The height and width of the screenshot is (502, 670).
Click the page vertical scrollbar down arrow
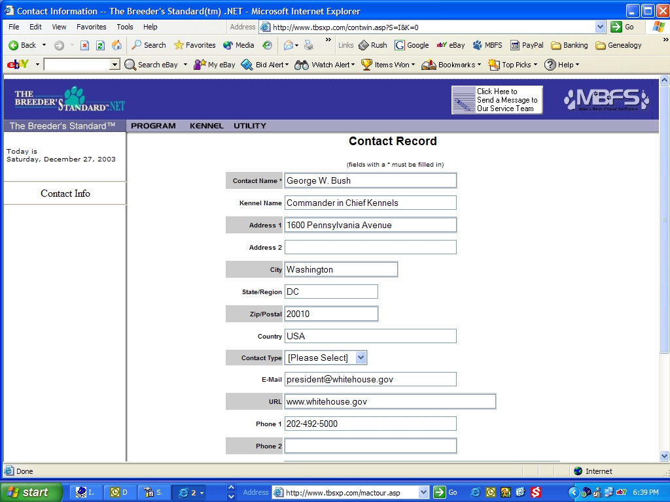[664, 456]
